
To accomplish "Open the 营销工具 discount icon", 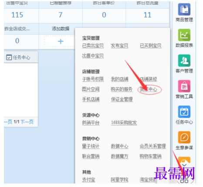I will coord(184,86).
